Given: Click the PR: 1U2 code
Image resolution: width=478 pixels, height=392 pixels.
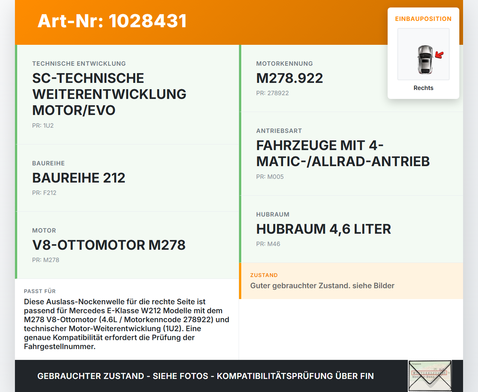Looking at the screenshot, I should (43, 125).
